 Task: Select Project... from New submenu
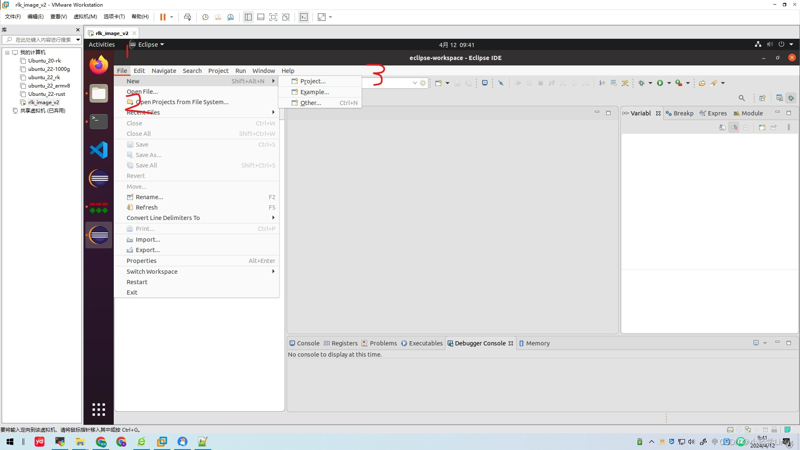coord(312,81)
